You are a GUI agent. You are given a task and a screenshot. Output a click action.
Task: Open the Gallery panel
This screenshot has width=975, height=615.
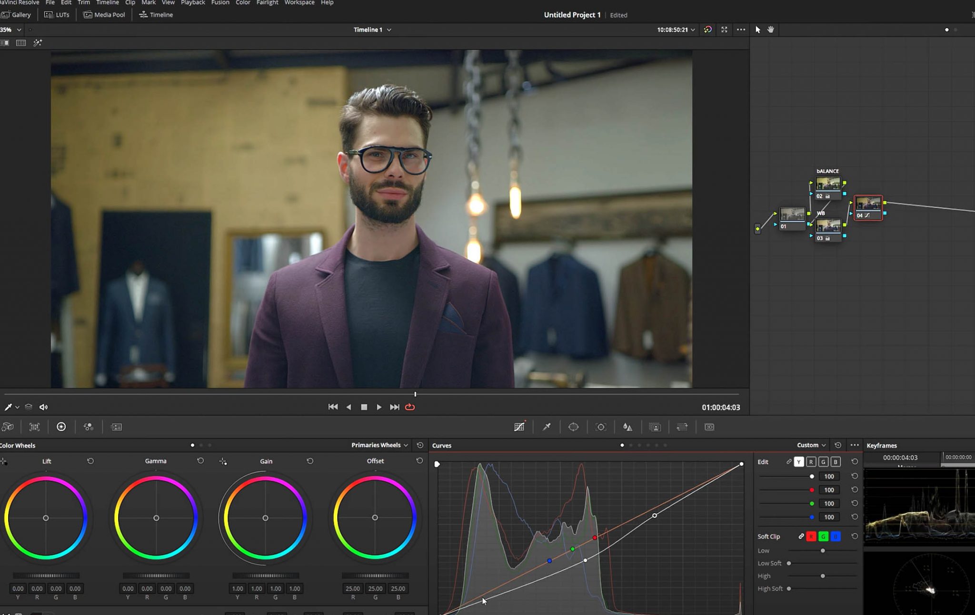click(16, 15)
